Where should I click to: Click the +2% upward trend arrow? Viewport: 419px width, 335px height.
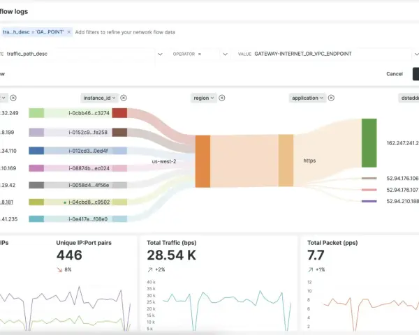click(150, 270)
